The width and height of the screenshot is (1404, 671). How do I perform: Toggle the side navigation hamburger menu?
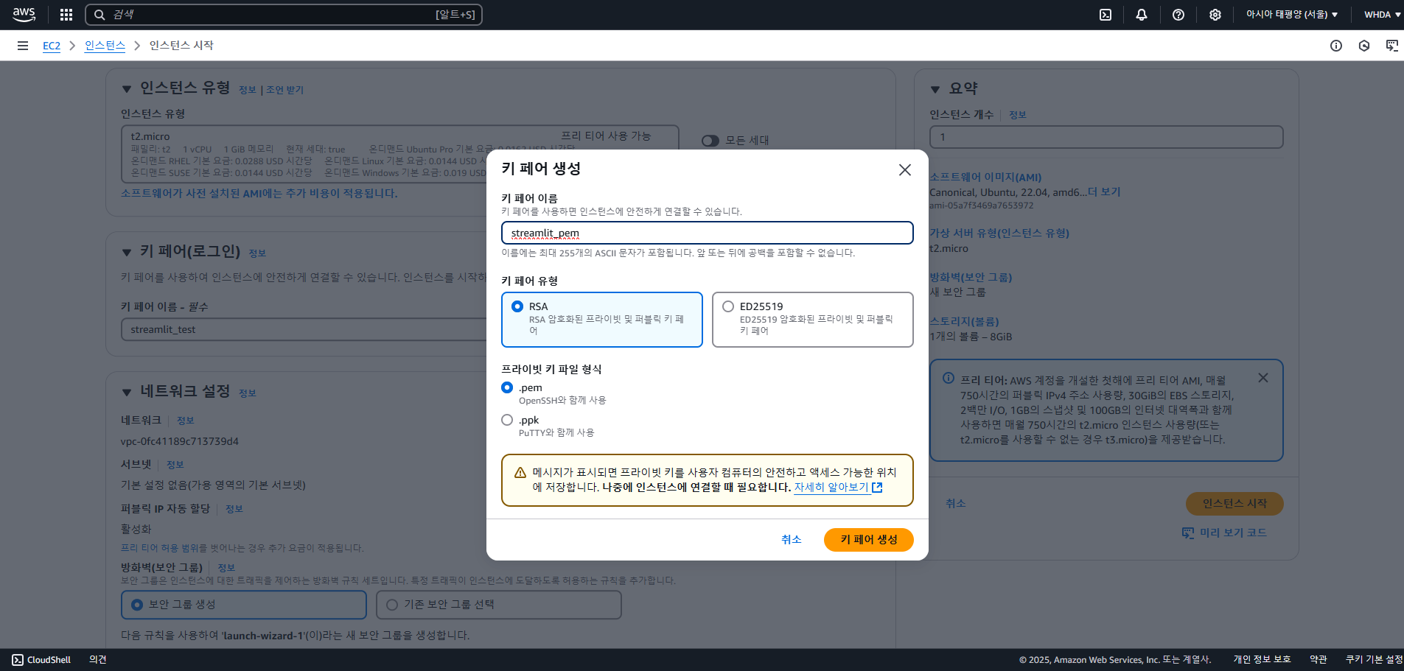[23, 46]
